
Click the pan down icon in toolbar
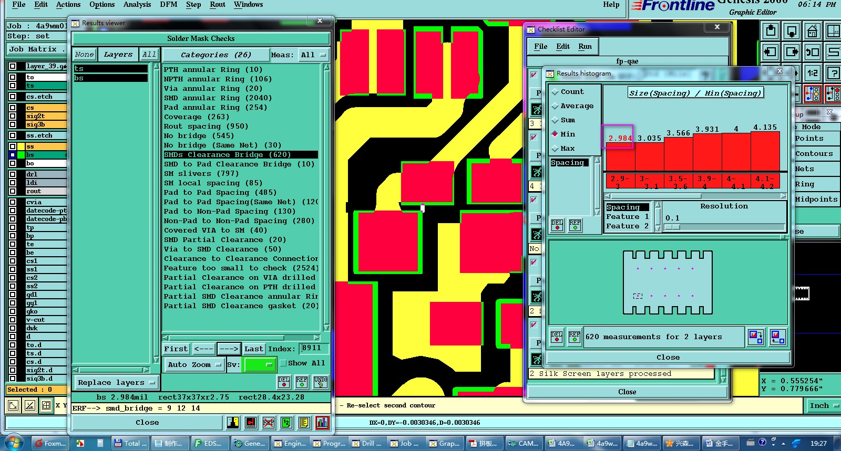tap(792, 32)
